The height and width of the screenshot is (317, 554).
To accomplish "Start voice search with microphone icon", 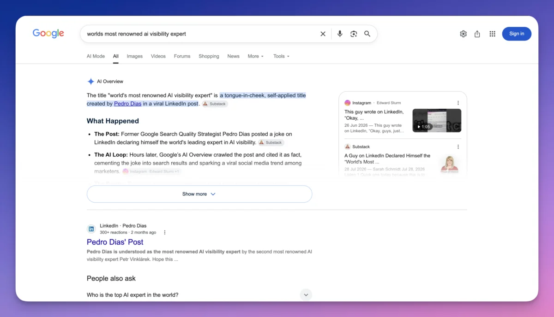I will (x=340, y=34).
